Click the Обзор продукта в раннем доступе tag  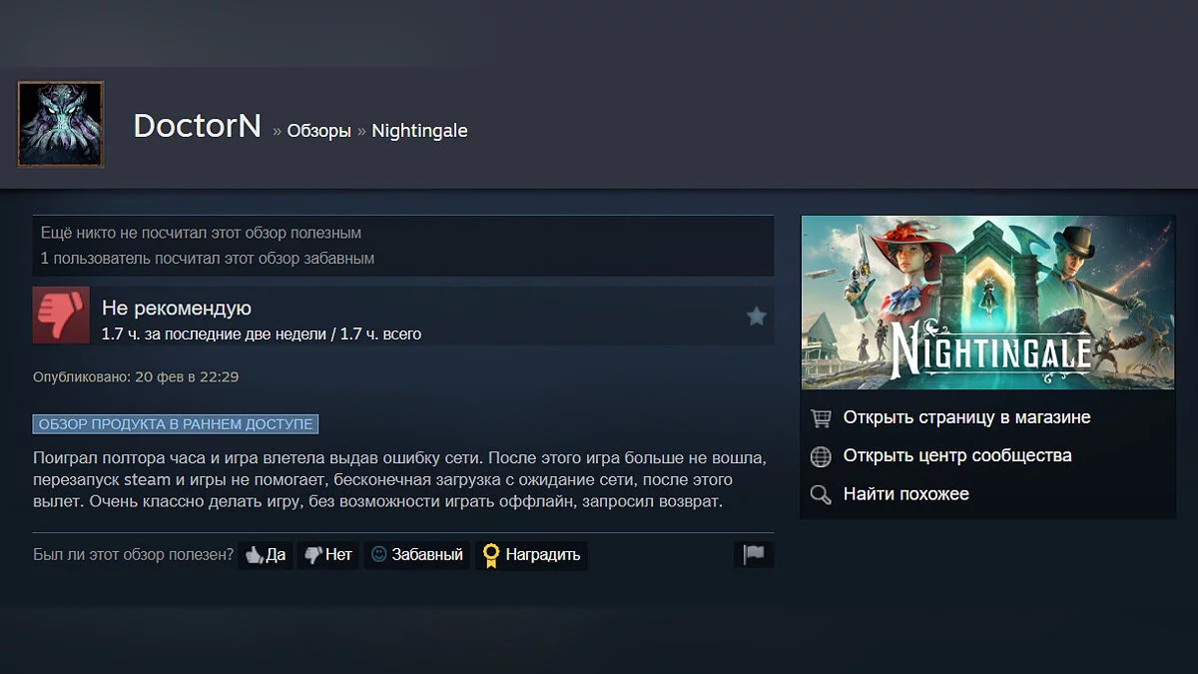[176, 424]
